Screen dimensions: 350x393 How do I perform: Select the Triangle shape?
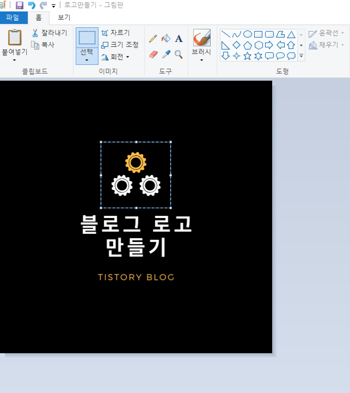(x=291, y=34)
